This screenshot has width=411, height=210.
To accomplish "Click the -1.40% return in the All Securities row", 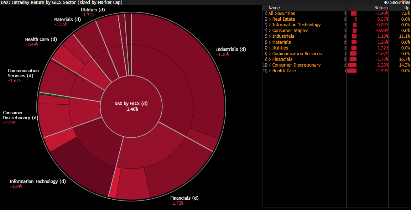I will click(x=382, y=14).
